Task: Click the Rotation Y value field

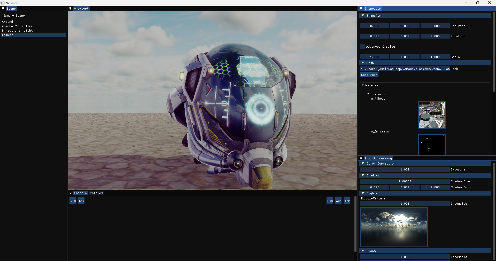Action: pos(405,36)
